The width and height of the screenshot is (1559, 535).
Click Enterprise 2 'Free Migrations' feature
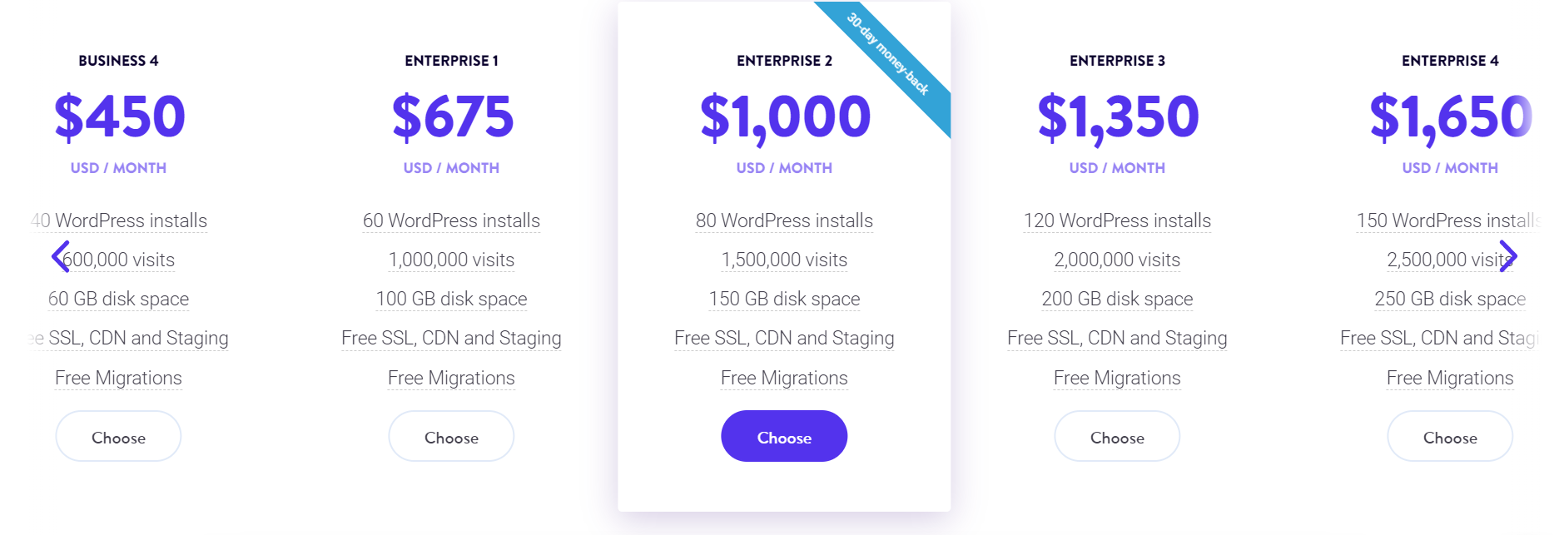pyautogui.click(x=784, y=378)
